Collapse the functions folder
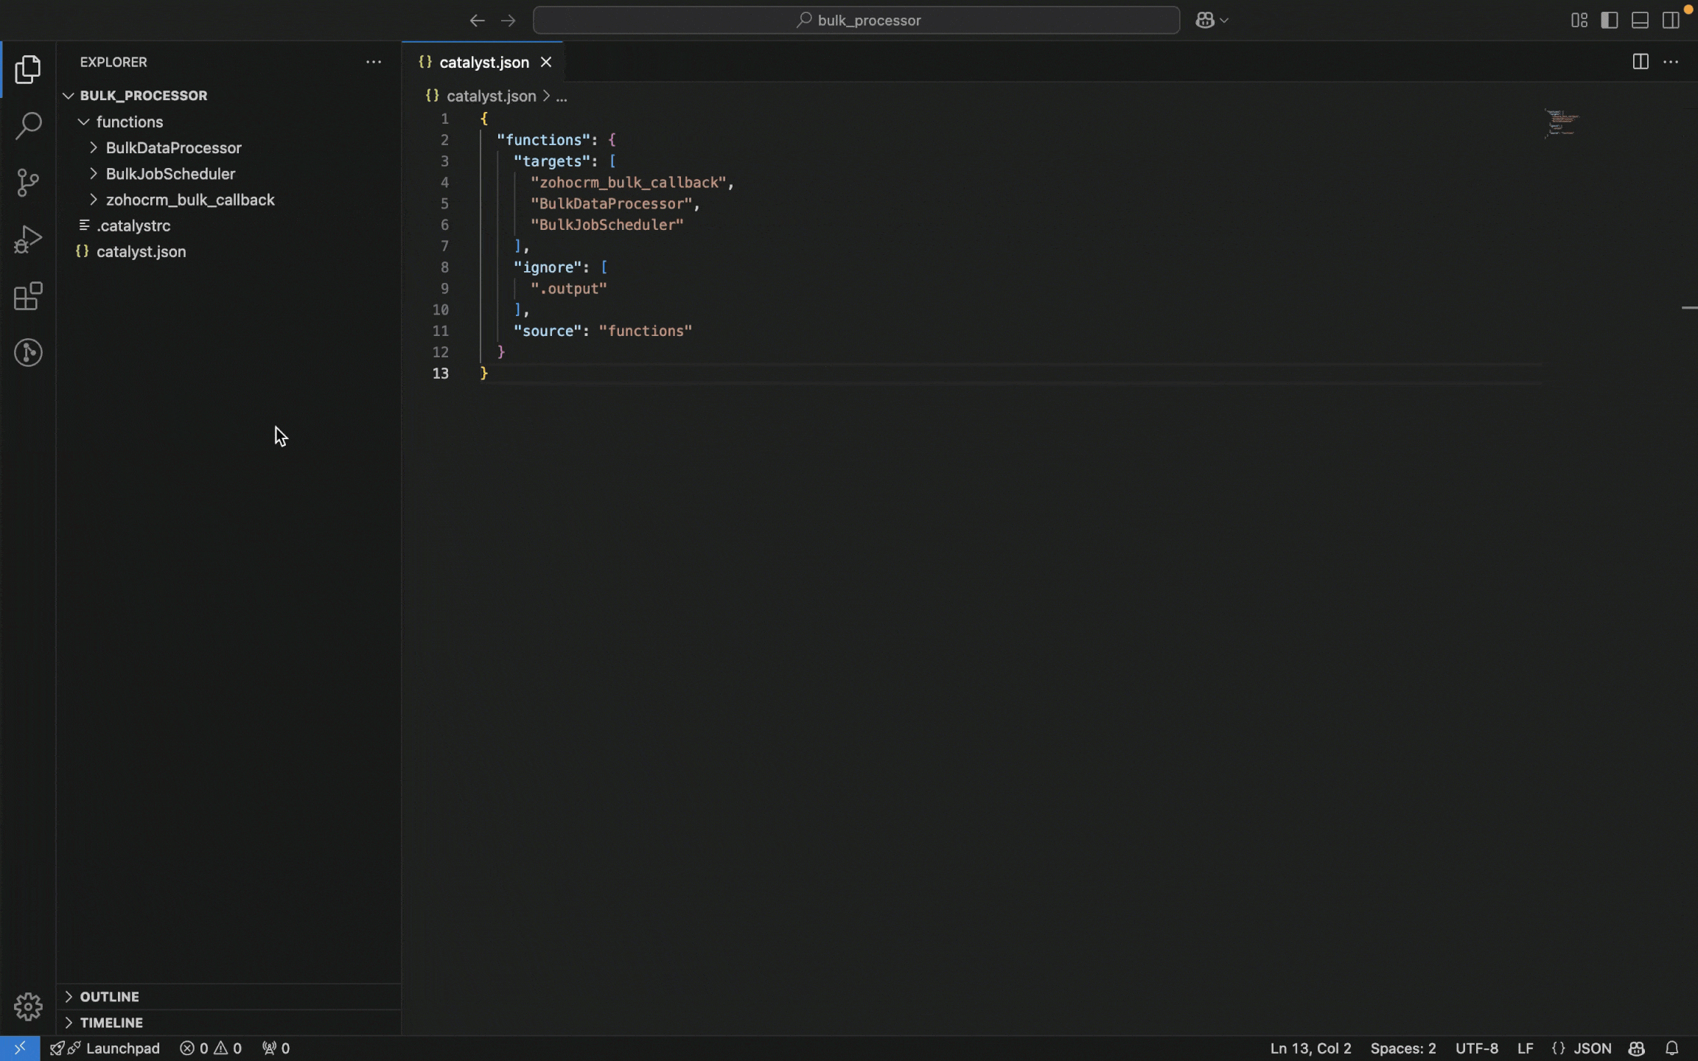Image resolution: width=1698 pixels, height=1061 pixels. tap(129, 122)
